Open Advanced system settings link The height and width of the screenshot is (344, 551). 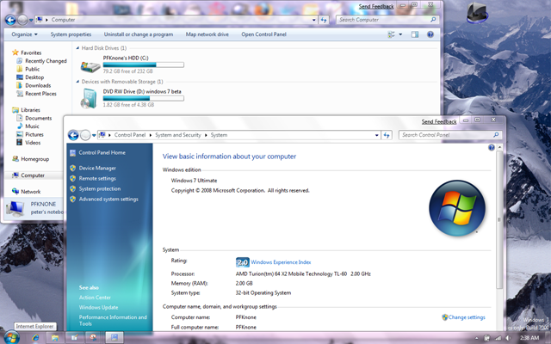(x=108, y=199)
